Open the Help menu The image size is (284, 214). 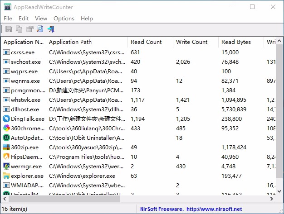87,19
